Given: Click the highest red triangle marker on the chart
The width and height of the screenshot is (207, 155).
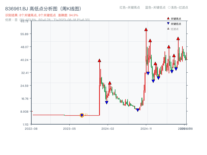Looking at the screenshot, I should [x=145, y=29].
